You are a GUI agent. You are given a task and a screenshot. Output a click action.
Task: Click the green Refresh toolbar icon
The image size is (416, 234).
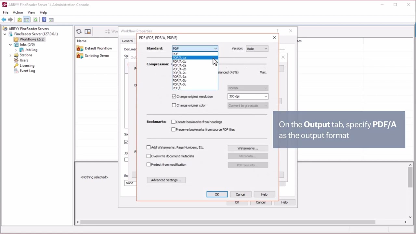point(35,20)
